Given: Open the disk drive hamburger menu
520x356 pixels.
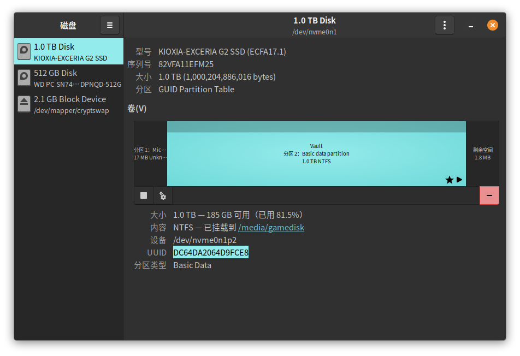Looking at the screenshot, I should tap(109, 25).
